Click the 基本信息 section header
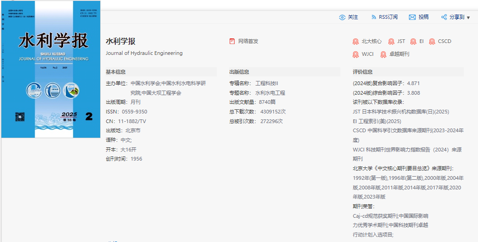 116,72
